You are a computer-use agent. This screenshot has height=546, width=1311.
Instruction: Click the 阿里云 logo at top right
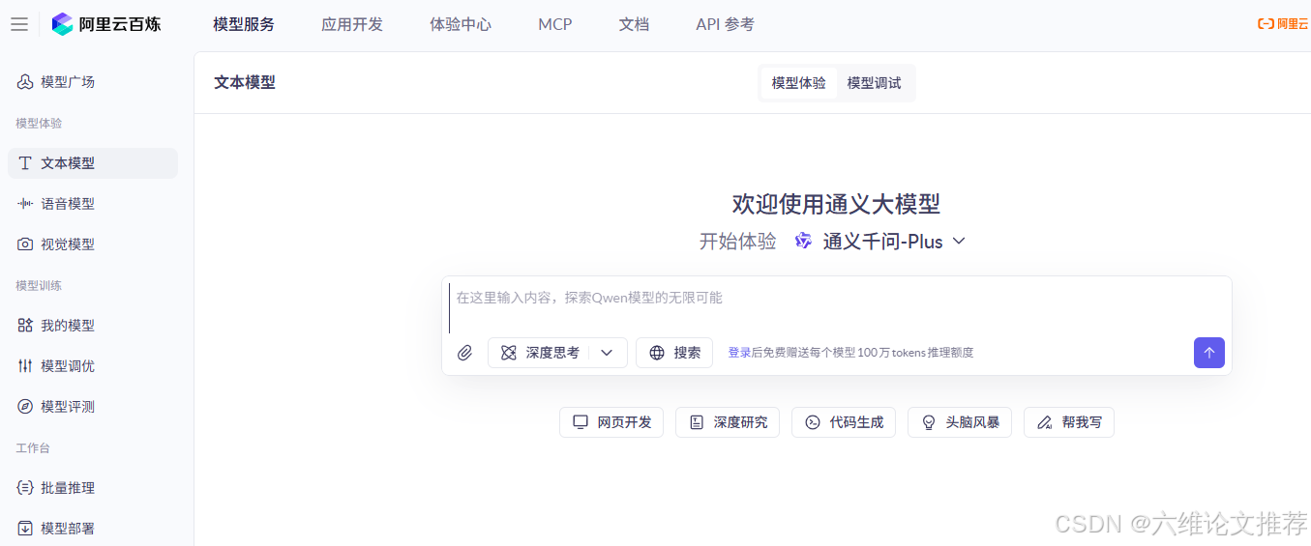coord(1283,24)
